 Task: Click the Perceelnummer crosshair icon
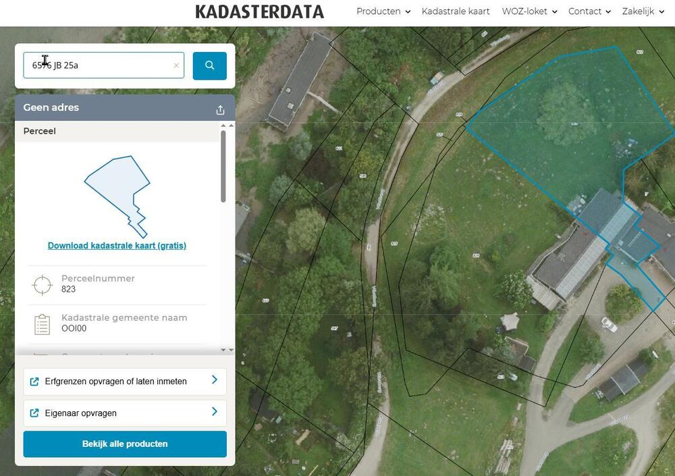click(x=42, y=284)
